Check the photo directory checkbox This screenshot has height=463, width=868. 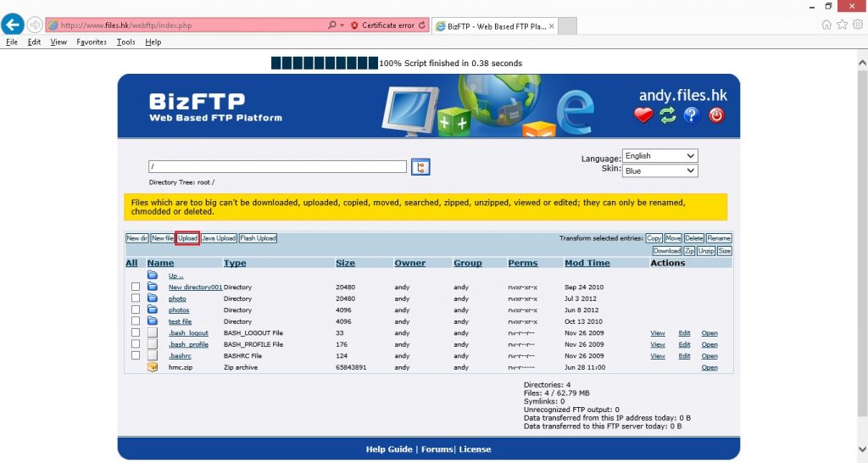135,298
